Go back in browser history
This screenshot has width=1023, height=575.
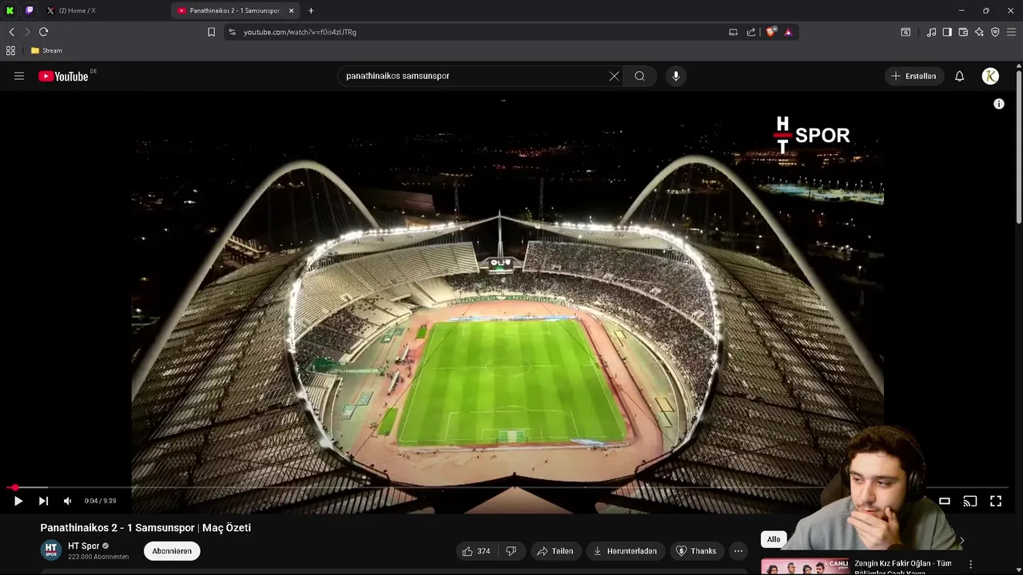11,32
